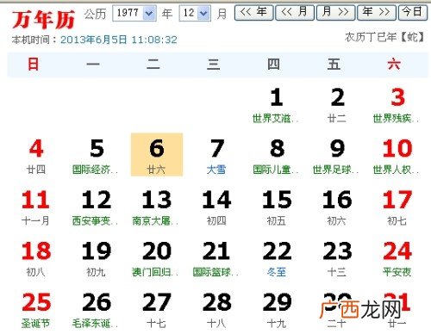Click the Wednesday 三 column header
431x334 pixels.
[x=214, y=64]
